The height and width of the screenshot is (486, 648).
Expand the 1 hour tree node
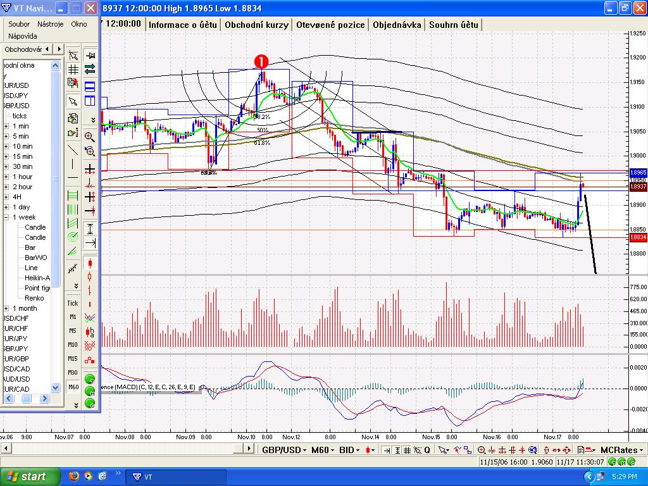tap(6, 177)
